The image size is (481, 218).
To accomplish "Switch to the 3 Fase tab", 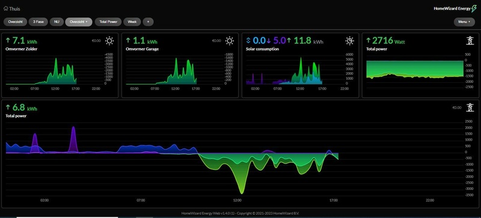I will point(38,22).
